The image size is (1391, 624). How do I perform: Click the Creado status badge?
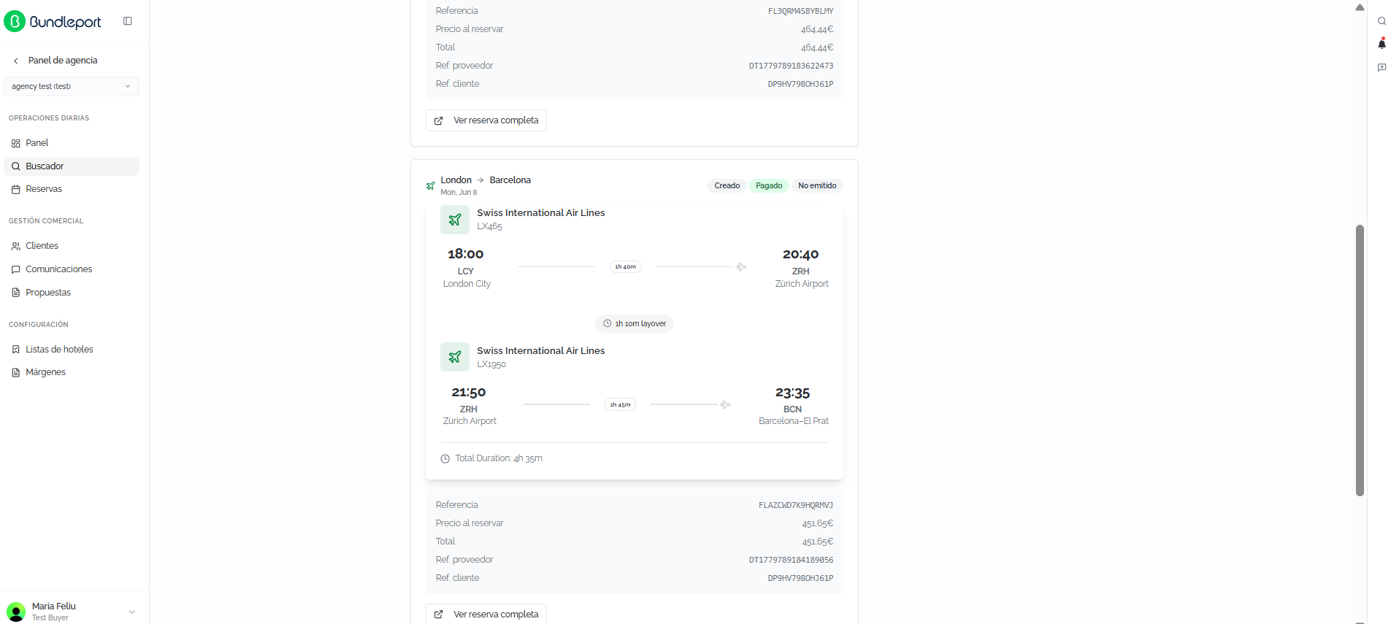pyautogui.click(x=727, y=185)
